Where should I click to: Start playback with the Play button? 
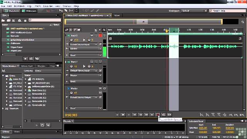tap(123, 115)
